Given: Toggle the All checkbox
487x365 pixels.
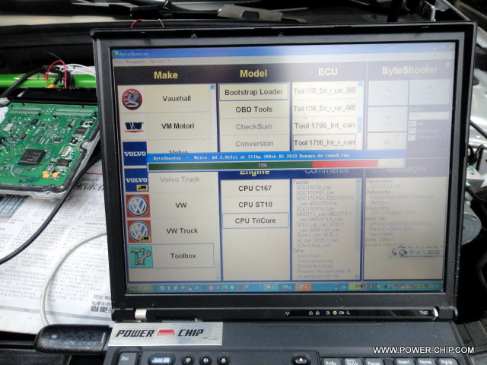Looking at the screenshot, I should [412, 123].
